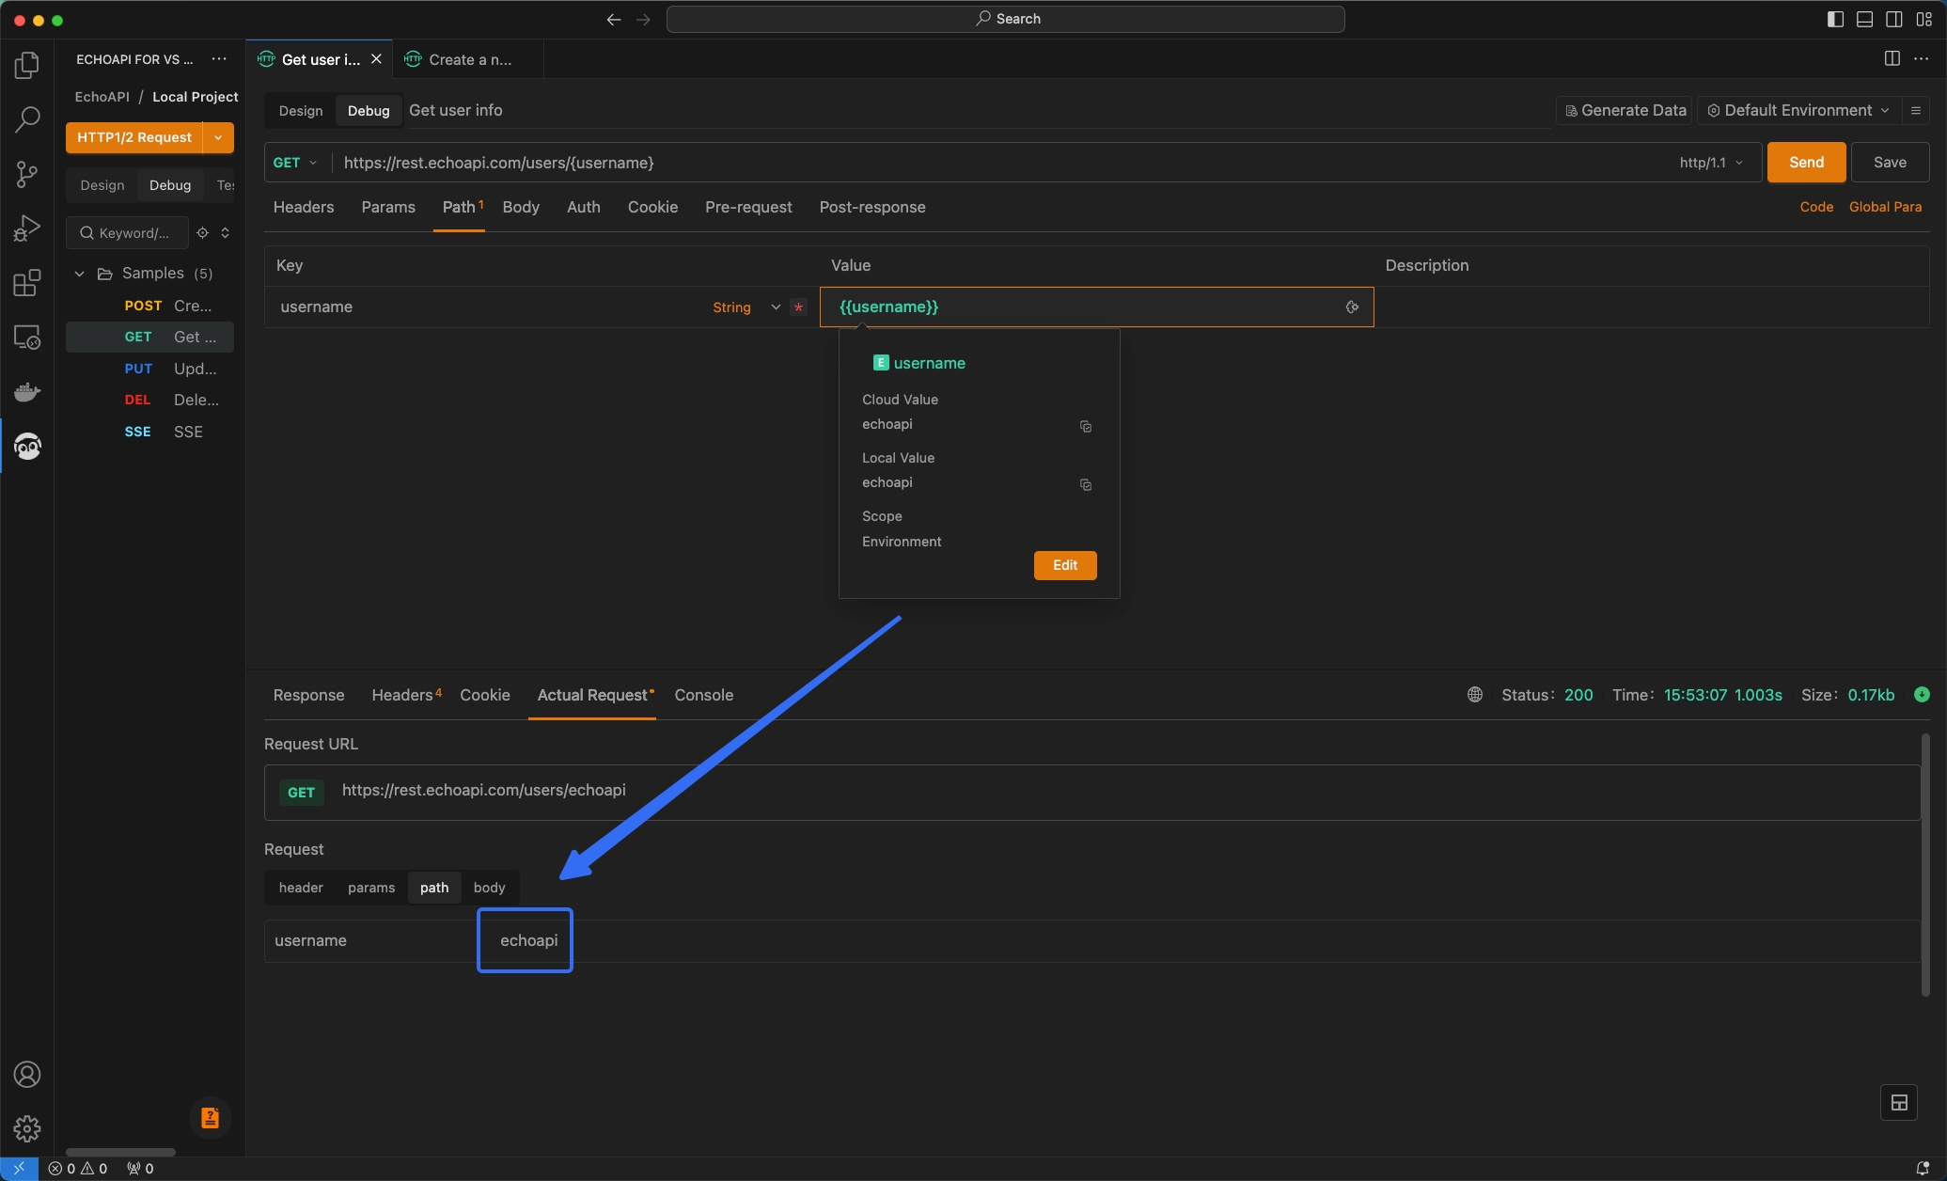1947x1181 pixels.
Task: Click the Generate Data button
Action: tap(1625, 110)
